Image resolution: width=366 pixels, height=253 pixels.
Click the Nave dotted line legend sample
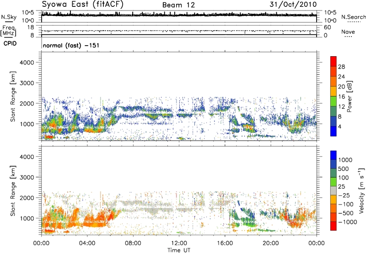(x=348, y=37)
